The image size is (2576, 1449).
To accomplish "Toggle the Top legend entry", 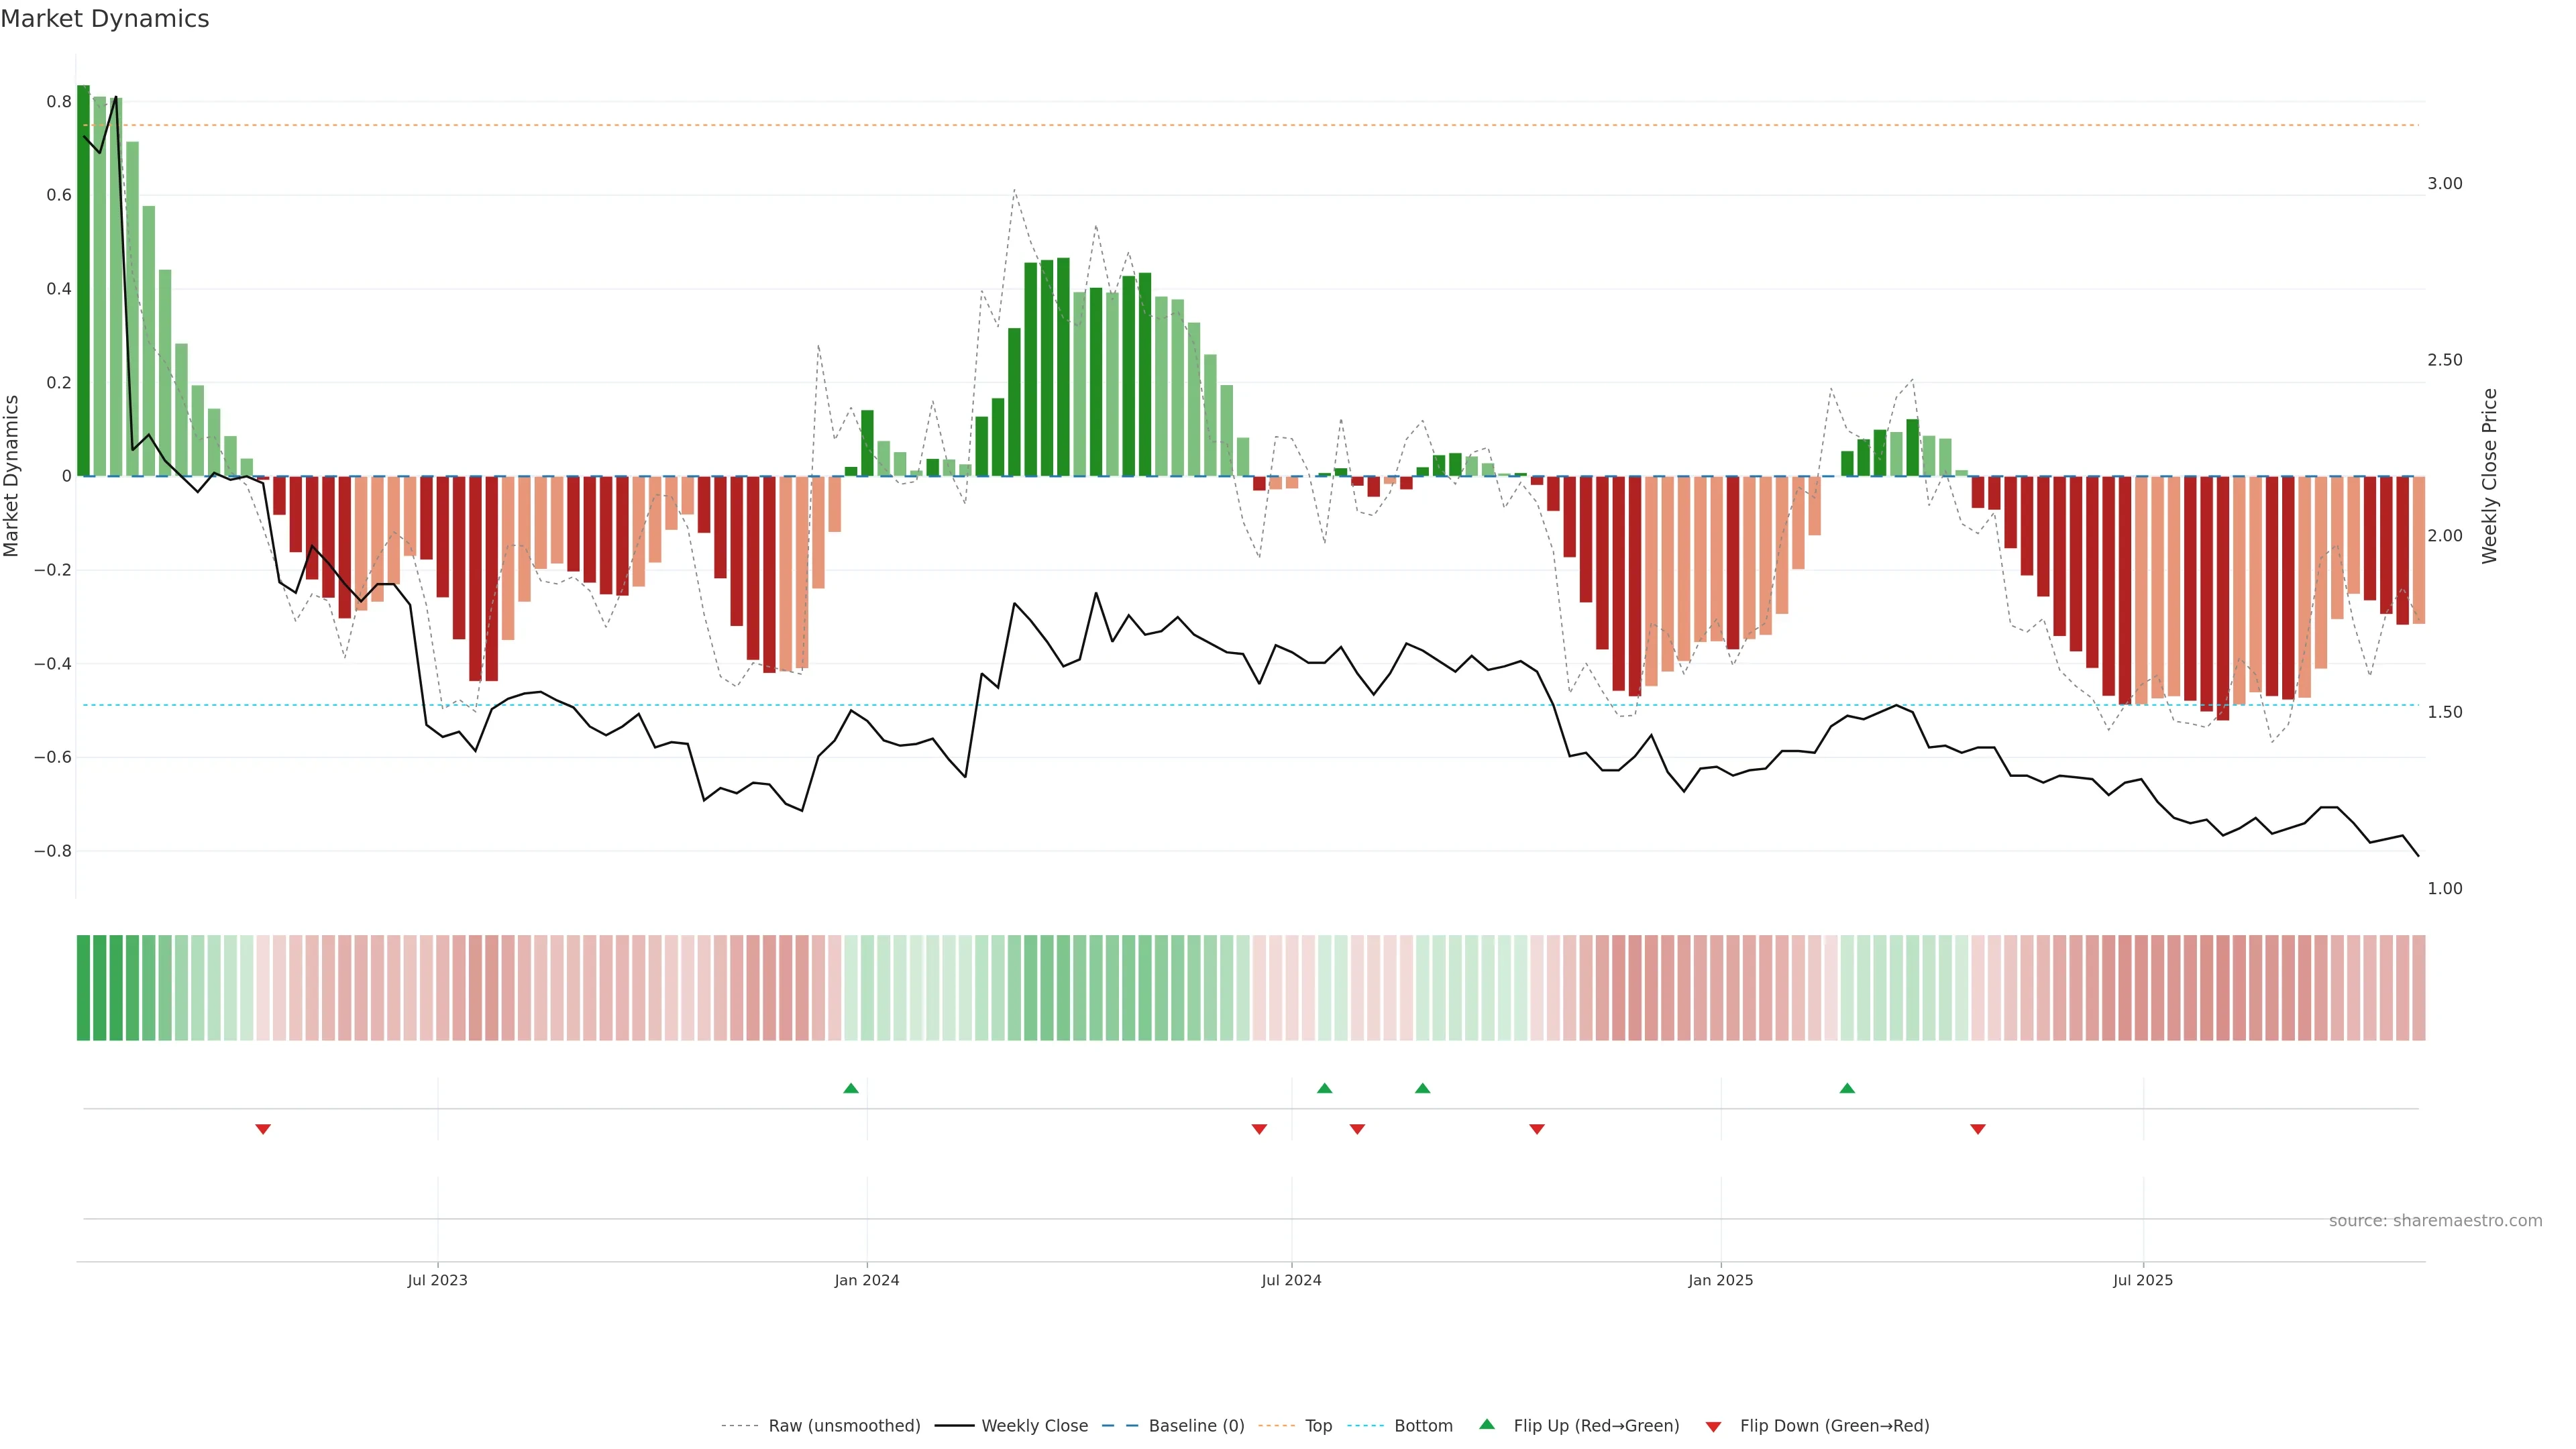I will tap(1318, 1426).
